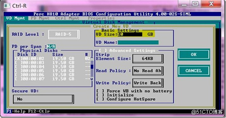Enable the Configure HotSpare checkbox
226x118 pixels.
tap(100, 99)
